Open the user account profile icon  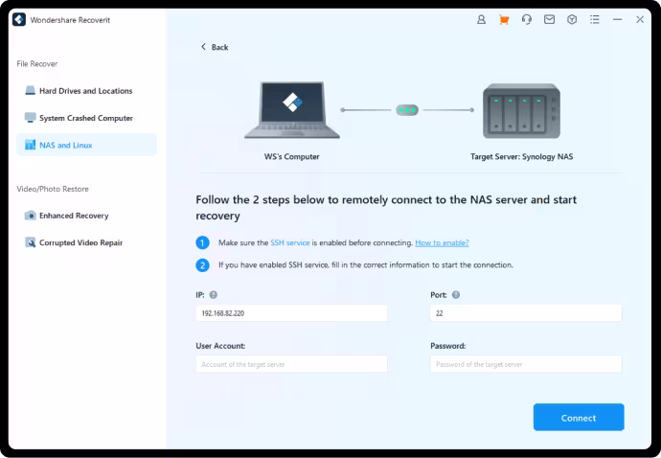481,20
